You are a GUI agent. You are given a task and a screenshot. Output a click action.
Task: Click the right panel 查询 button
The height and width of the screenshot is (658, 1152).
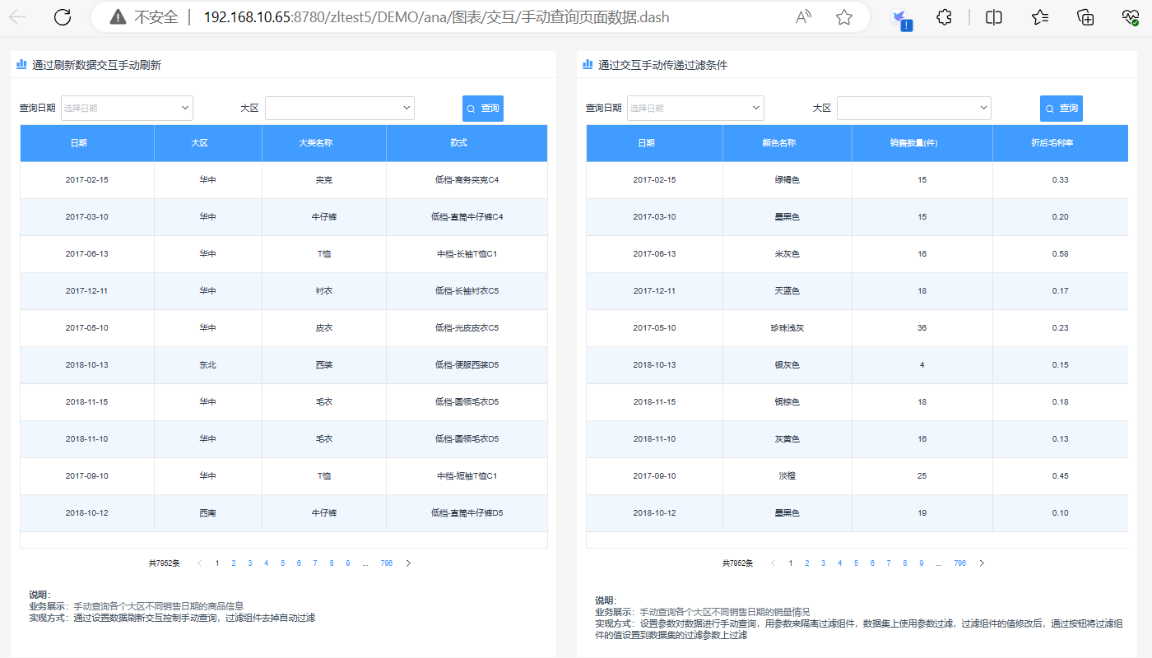(x=1061, y=108)
